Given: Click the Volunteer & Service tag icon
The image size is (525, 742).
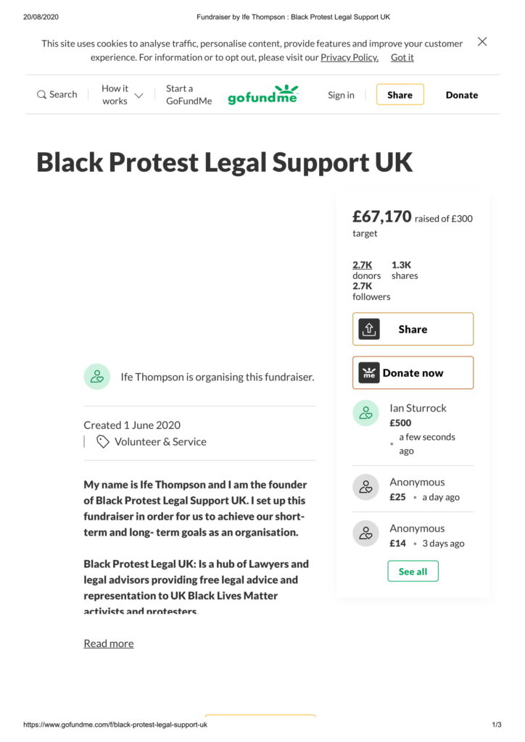Looking at the screenshot, I should 103,441.
